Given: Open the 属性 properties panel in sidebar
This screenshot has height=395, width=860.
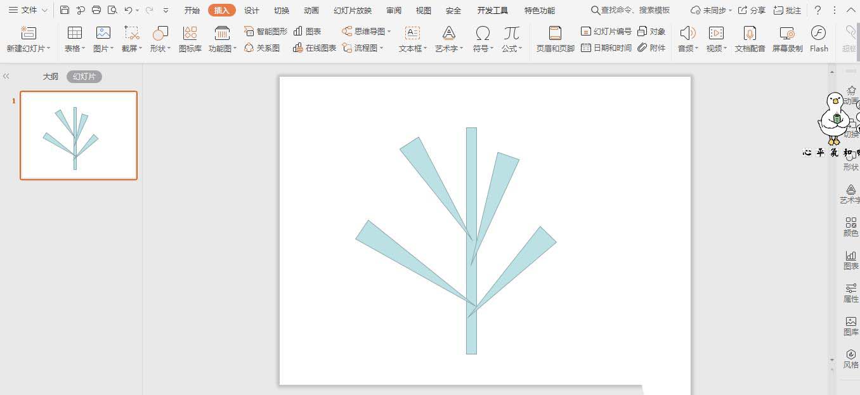Looking at the screenshot, I should [851, 293].
